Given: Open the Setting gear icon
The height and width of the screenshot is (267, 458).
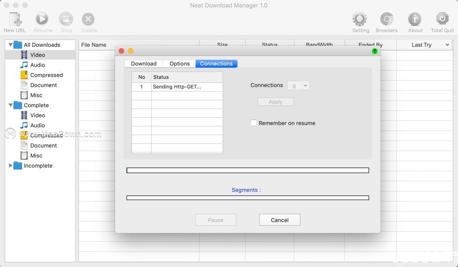Looking at the screenshot, I should pos(360,19).
